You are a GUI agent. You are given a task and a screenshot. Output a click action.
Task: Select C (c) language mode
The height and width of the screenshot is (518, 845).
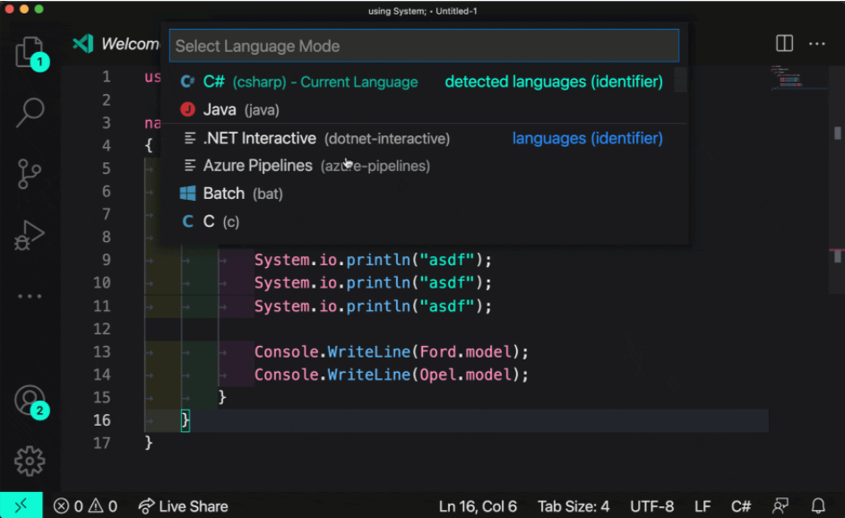click(424, 221)
